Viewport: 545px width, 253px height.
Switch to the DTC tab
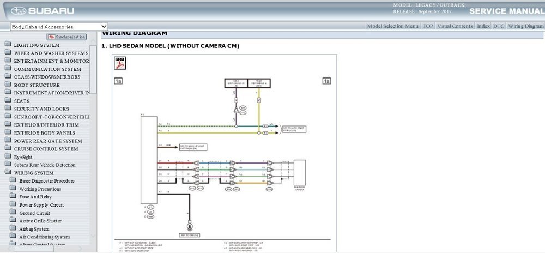pyautogui.click(x=499, y=26)
